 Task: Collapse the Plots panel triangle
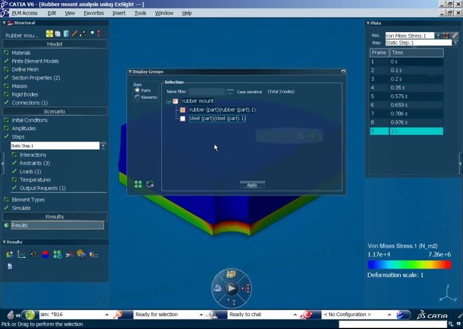[x=368, y=23]
